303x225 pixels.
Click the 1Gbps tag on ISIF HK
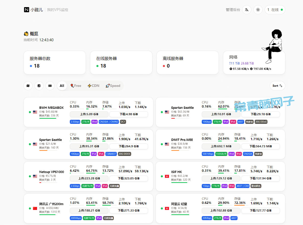(206, 186)
